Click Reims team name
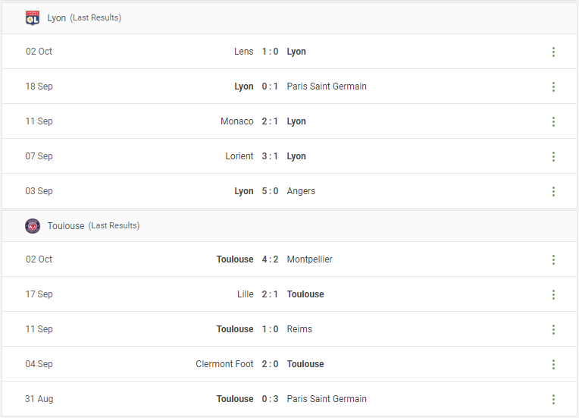This screenshot has width=579, height=418. 299,329
